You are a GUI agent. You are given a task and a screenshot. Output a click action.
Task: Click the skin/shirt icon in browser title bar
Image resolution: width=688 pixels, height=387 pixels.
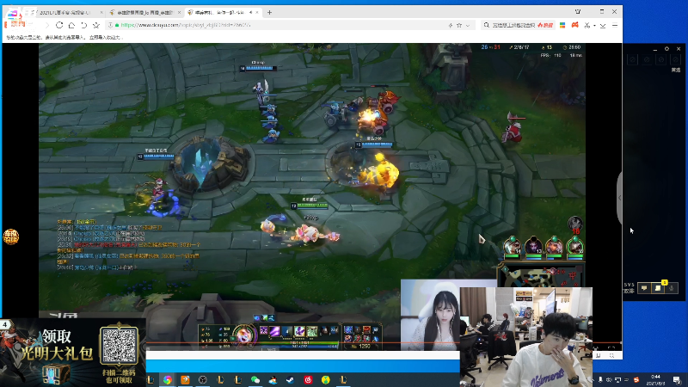click(x=578, y=11)
